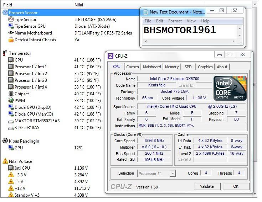Click the Intel Core 2 Extreme logo

(x=230, y=88)
